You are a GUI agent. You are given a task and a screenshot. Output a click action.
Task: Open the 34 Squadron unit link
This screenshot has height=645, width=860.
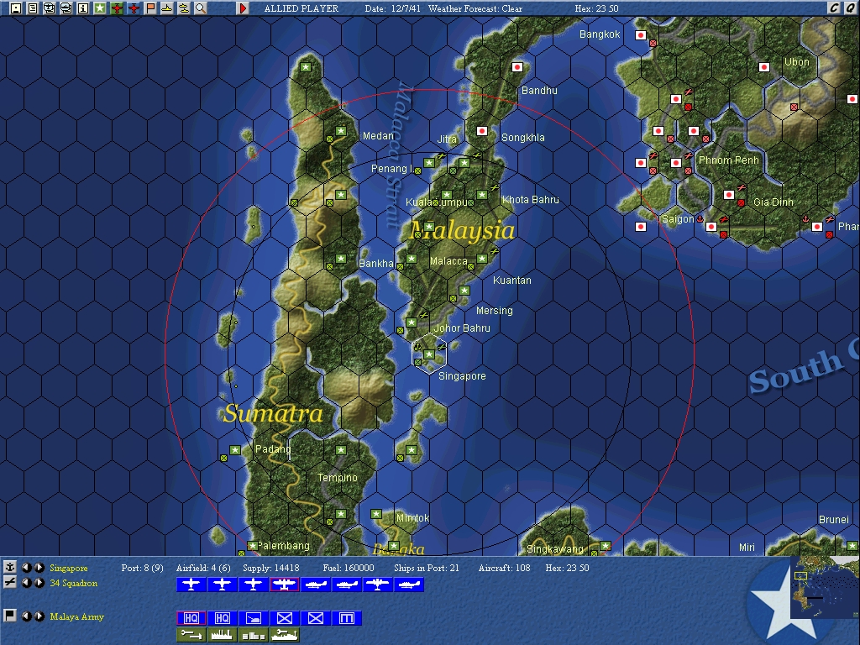[x=74, y=583]
